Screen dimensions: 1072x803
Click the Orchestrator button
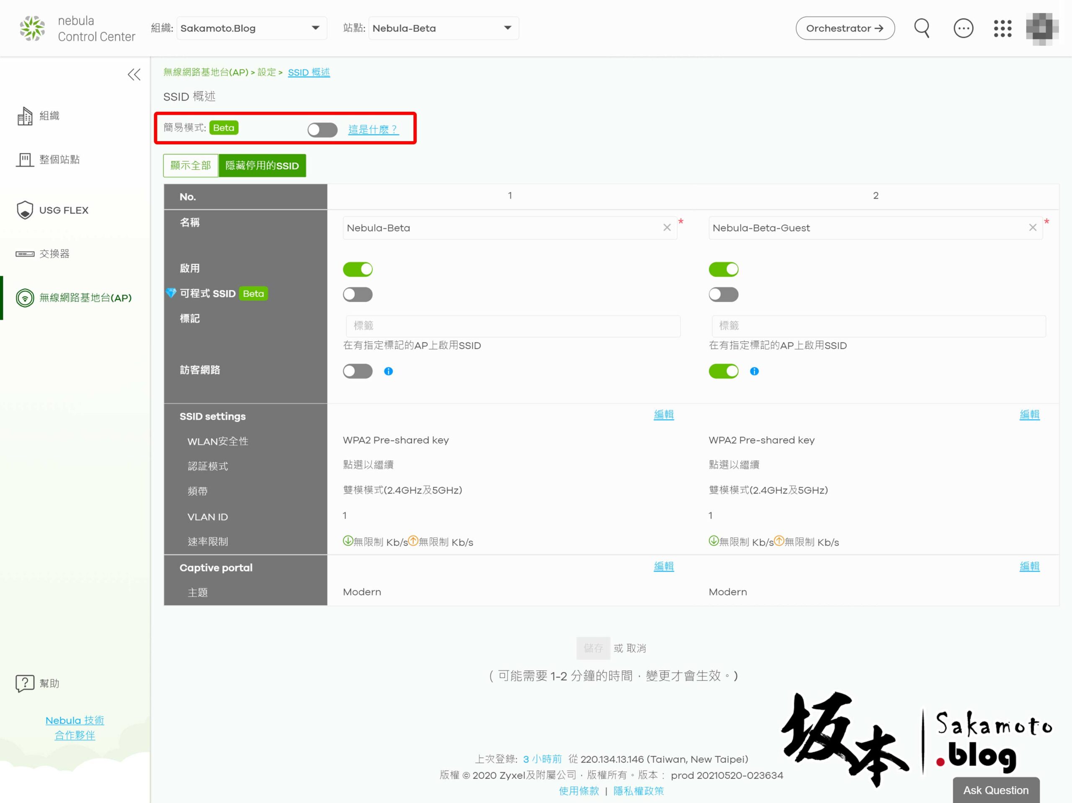(x=845, y=28)
